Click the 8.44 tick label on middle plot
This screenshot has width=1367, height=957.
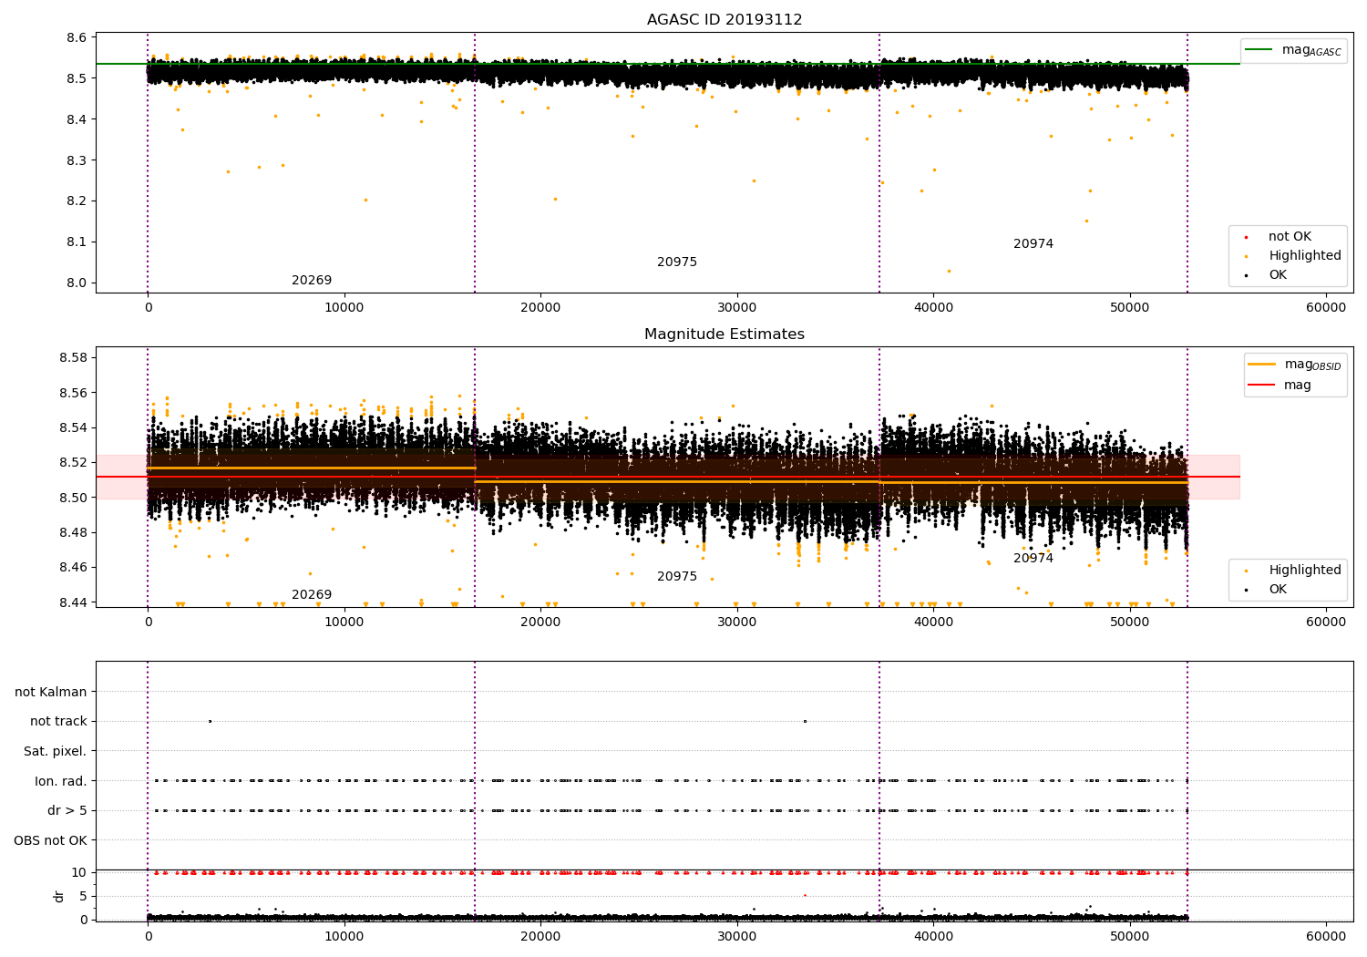pyautogui.click(x=72, y=602)
